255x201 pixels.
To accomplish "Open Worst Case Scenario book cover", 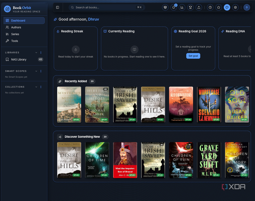I will 209,104.
